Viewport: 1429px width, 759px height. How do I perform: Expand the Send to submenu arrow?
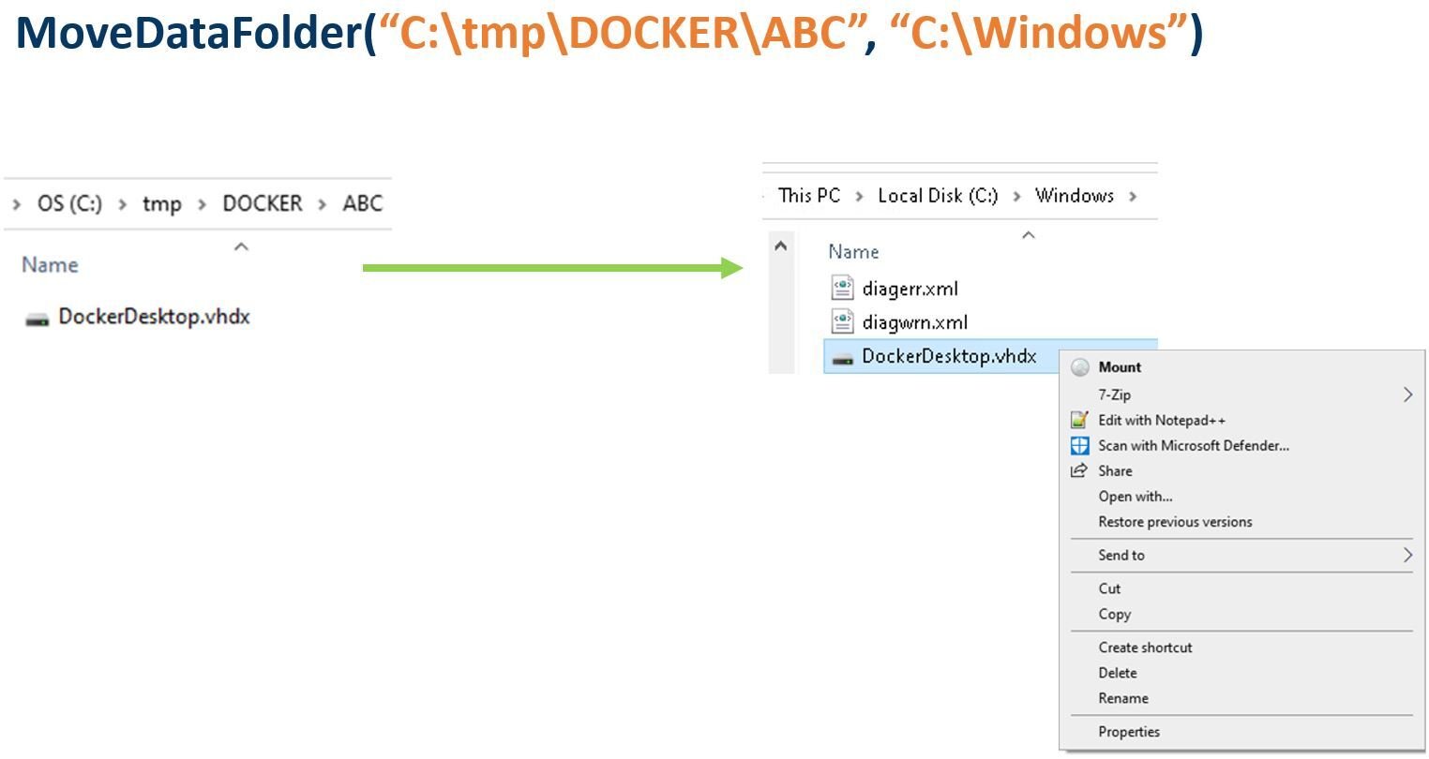point(1407,555)
